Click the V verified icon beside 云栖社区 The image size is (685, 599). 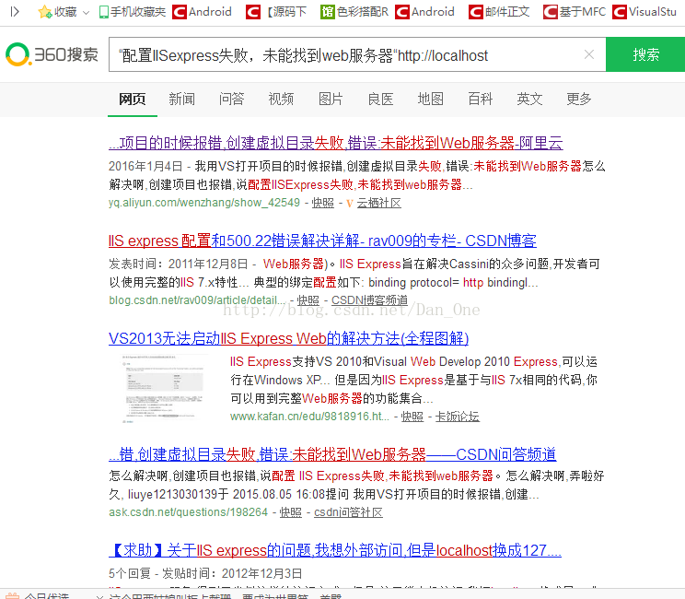[350, 204]
